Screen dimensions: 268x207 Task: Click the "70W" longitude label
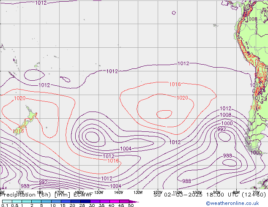pos(256,193)
